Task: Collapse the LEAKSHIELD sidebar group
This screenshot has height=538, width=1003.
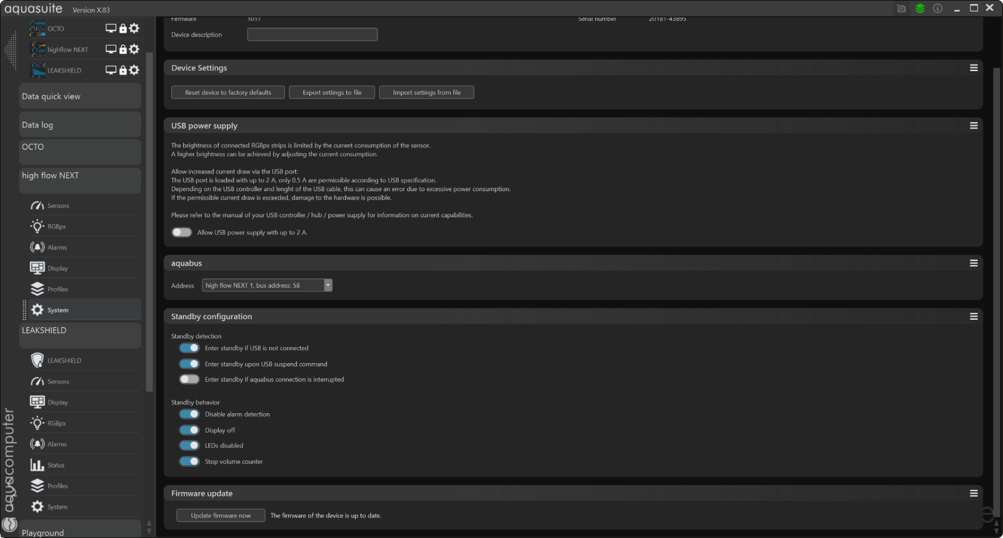Action: tap(80, 335)
